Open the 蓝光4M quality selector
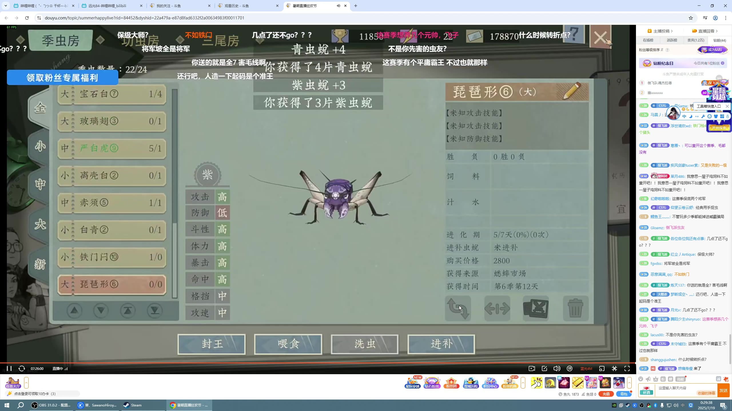The width and height of the screenshot is (732, 411). (x=586, y=369)
